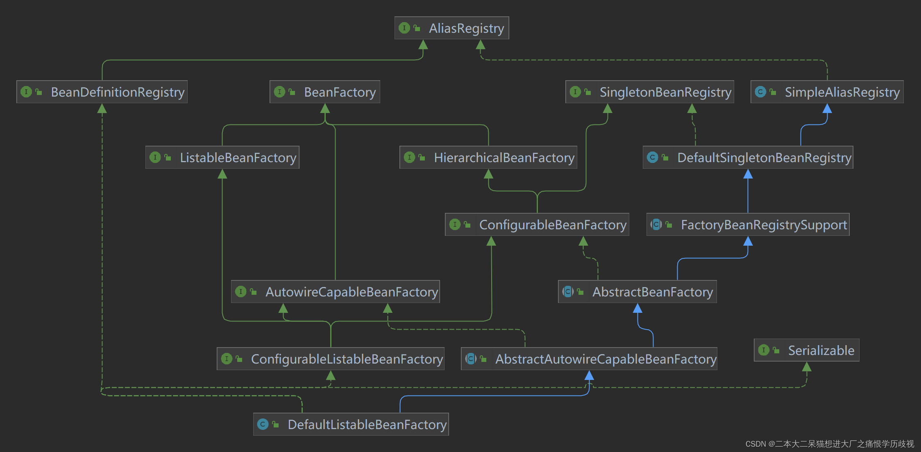Select the BeanFactory node label
Screen dimensions: 921x452
[340, 92]
